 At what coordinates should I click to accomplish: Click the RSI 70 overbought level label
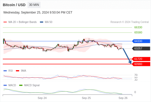click(x=136, y=75)
